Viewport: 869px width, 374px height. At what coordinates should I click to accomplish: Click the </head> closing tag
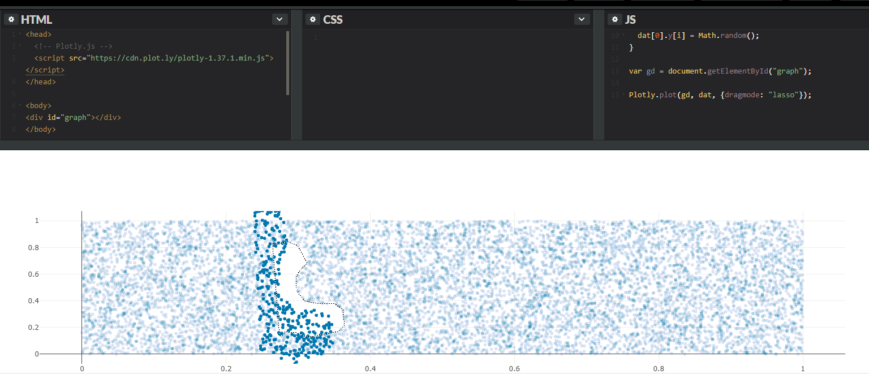(41, 81)
